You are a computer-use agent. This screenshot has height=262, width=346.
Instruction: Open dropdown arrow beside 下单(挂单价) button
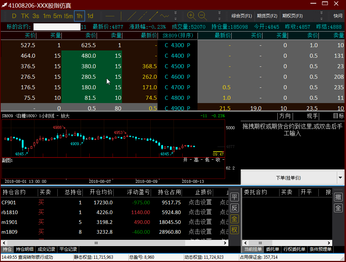pyautogui.click(x=340, y=177)
